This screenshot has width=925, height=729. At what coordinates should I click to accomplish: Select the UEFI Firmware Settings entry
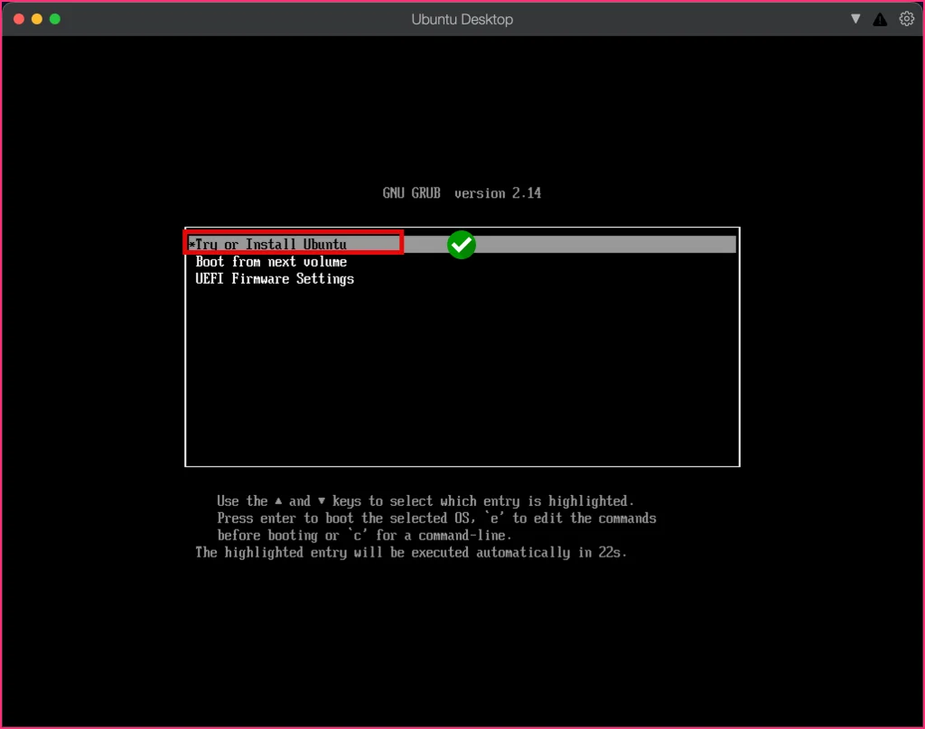(x=275, y=278)
